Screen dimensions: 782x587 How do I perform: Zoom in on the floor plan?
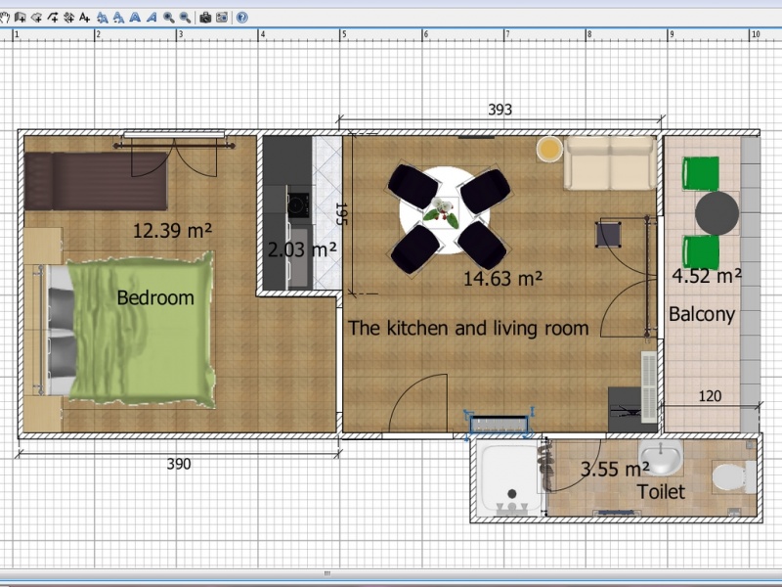coord(168,18)
